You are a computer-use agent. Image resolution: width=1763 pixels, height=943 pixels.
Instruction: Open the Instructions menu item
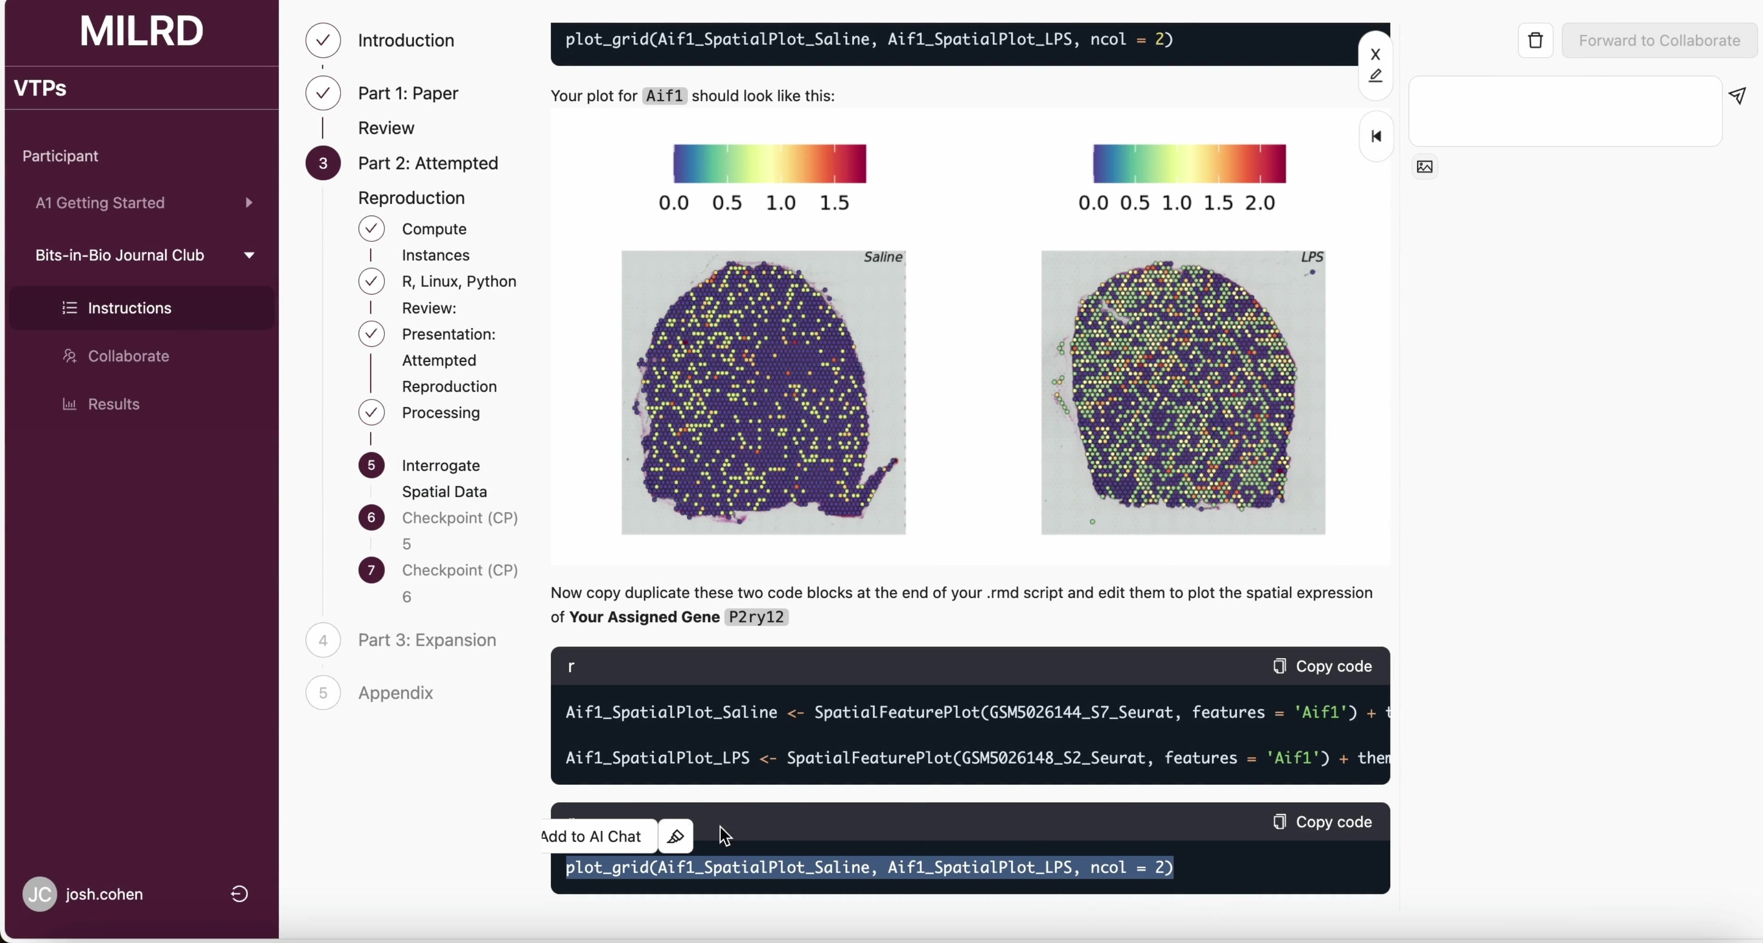142,308
